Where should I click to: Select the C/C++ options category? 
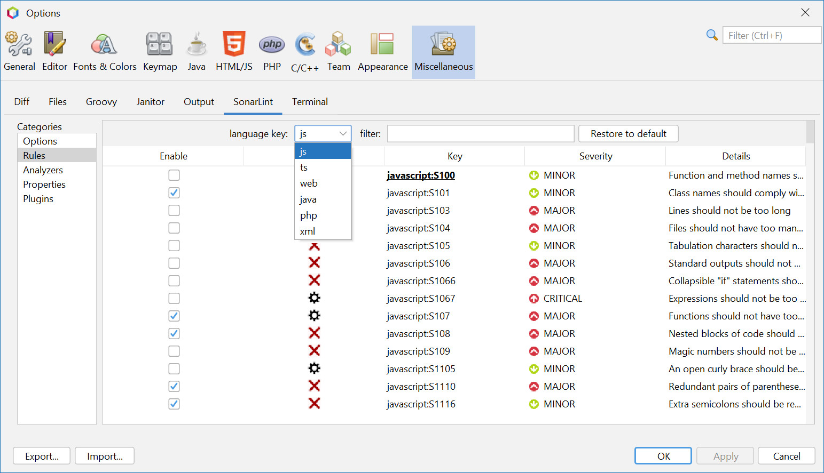coord(305,52)
